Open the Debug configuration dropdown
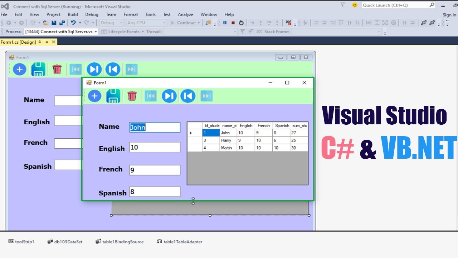Viewport: 458px width, 258px height. pos(111,23)
